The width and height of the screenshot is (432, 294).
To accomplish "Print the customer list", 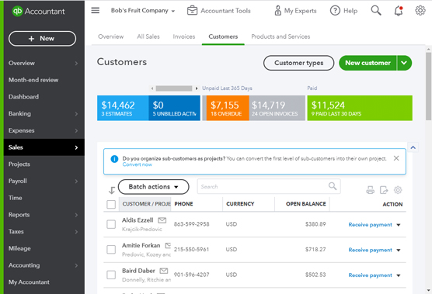I will click(x=371, y=190).
